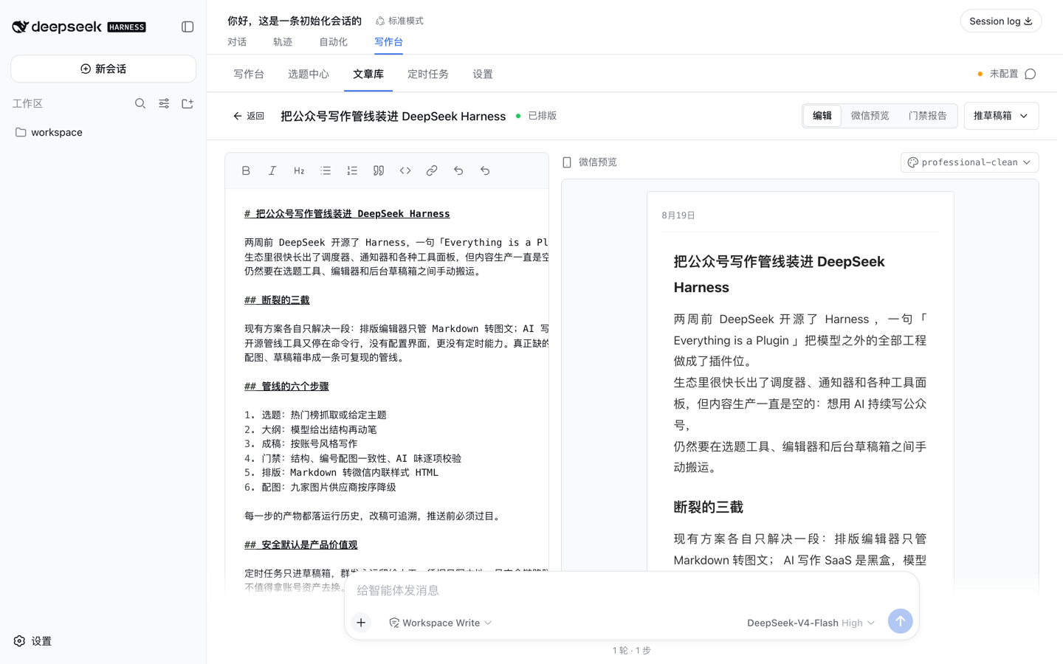Click the 8月19日 date in preview

click(x=678, y=215)
